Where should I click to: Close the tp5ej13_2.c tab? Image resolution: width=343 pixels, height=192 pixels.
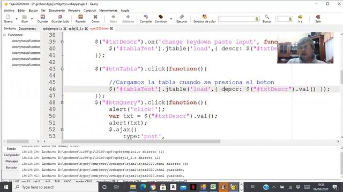[86, 28]
